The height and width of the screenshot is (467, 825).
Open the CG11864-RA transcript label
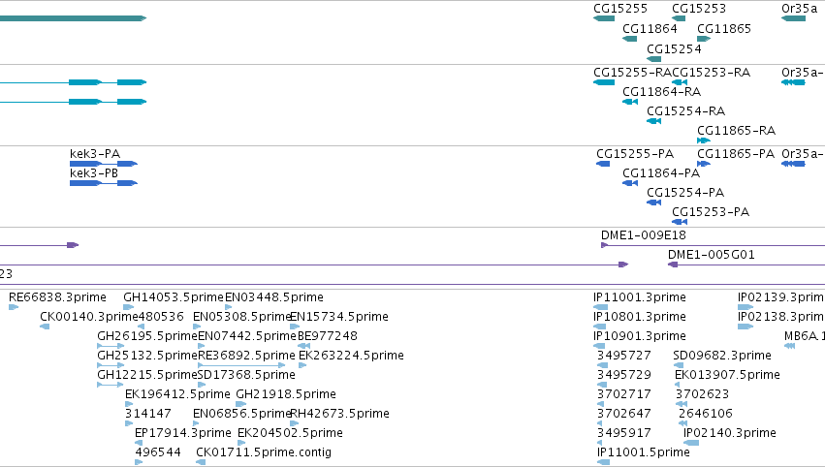coord(661,92)
